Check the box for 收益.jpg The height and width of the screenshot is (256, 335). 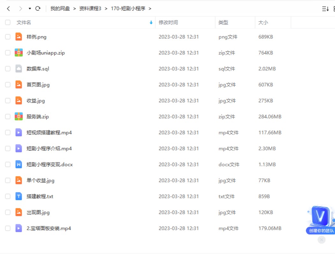tap(8, 101)
